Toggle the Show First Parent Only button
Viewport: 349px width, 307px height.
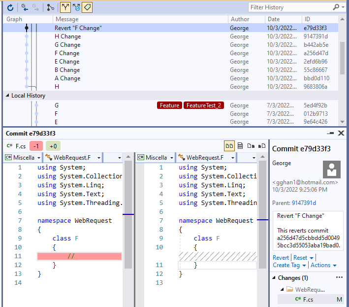point(65,7)
